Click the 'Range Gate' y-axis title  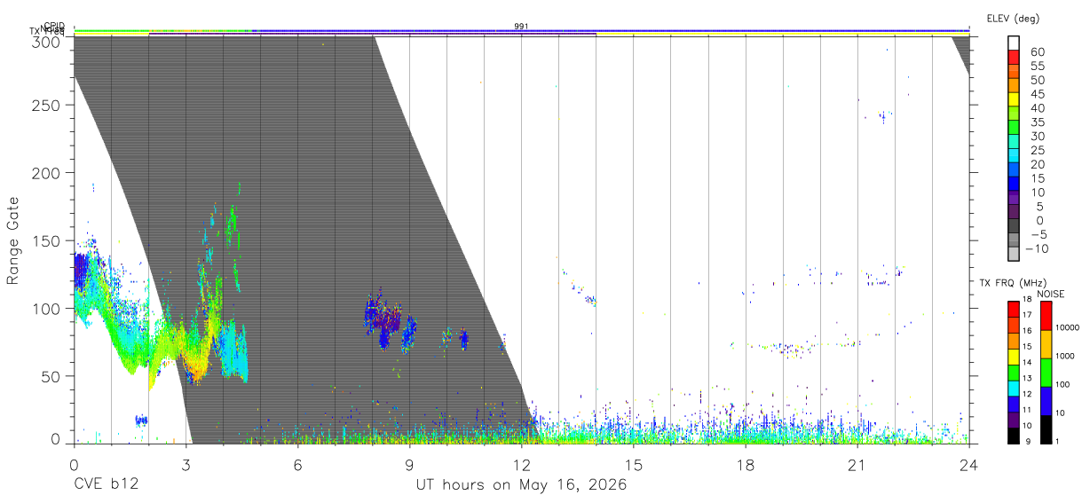13,240
